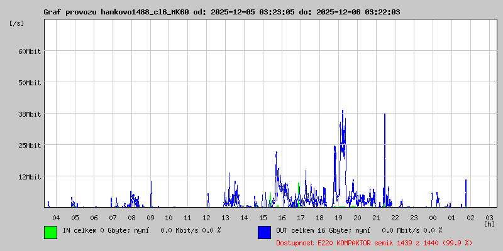This screenshot has height=251, width=503.
Task: Click the green IN legend swatch
Action: (50, 232)
